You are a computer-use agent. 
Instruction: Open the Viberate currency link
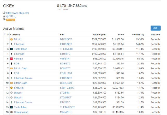coord(19,59)
